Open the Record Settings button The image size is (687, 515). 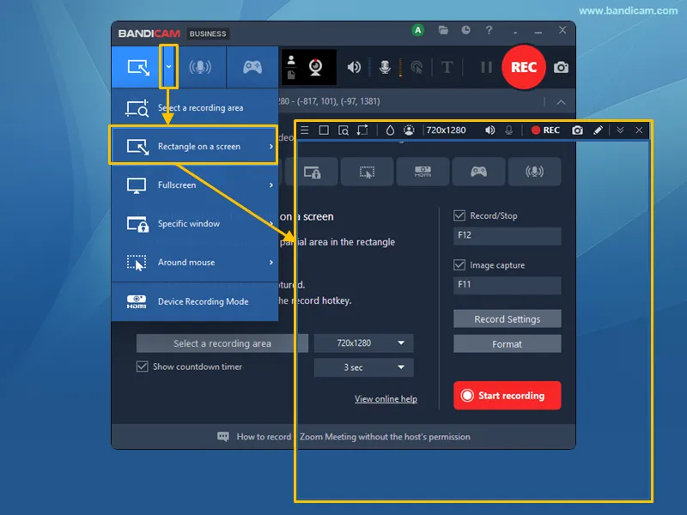tap(507, 318)
